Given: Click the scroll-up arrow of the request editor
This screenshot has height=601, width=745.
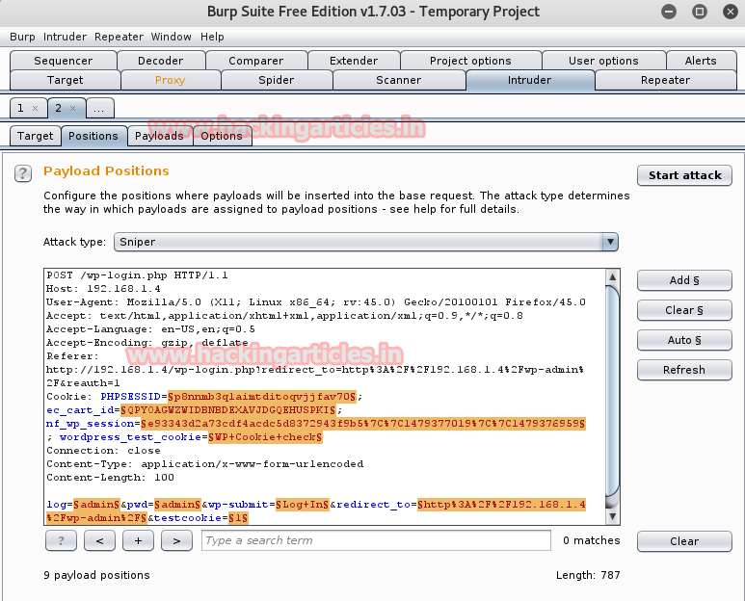Looking at the screenshot, I should 612,276.
